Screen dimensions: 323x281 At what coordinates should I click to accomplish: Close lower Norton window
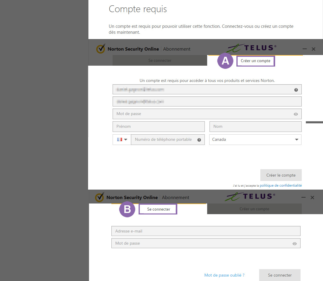[312, 198]
